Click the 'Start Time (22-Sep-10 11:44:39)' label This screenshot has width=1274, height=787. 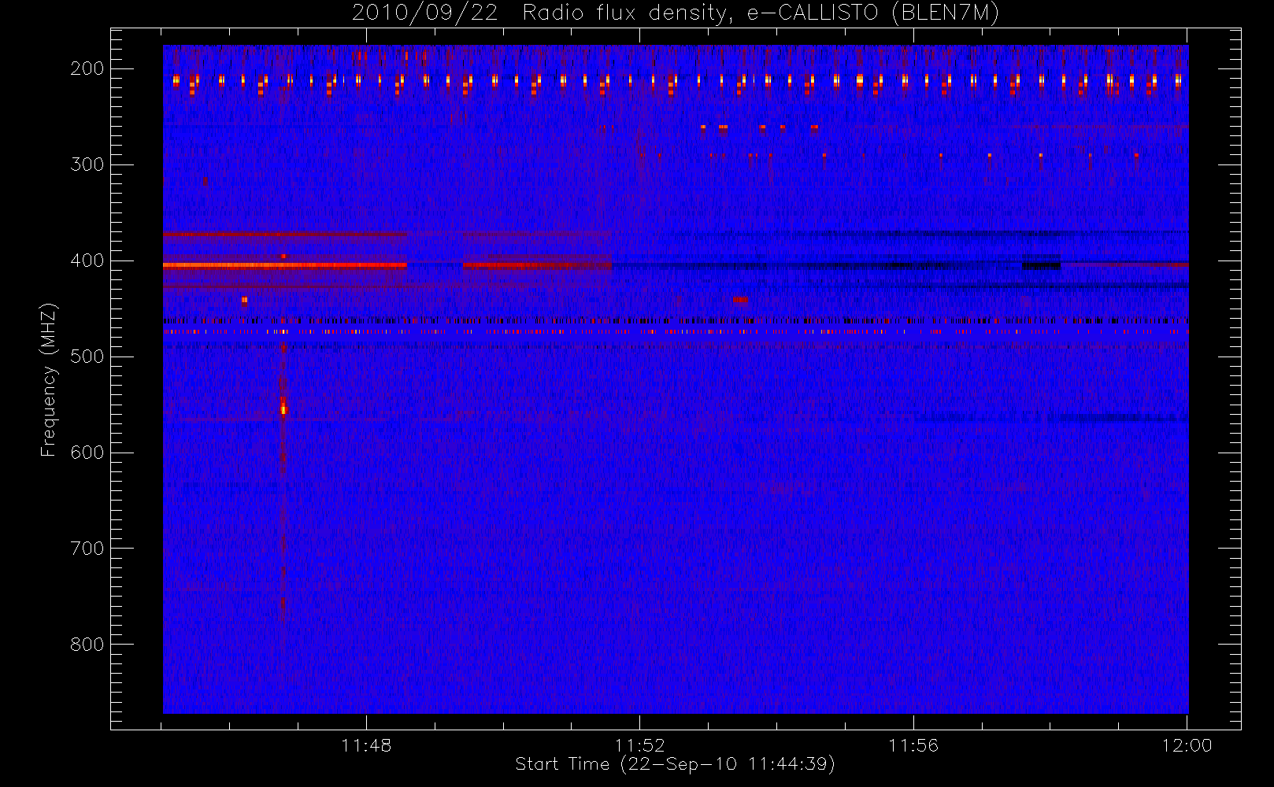click(x=675, y=764)
